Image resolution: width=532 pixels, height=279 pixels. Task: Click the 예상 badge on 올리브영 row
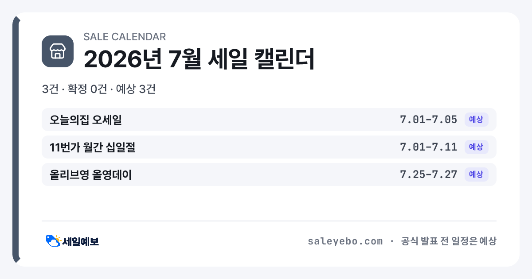476,174
